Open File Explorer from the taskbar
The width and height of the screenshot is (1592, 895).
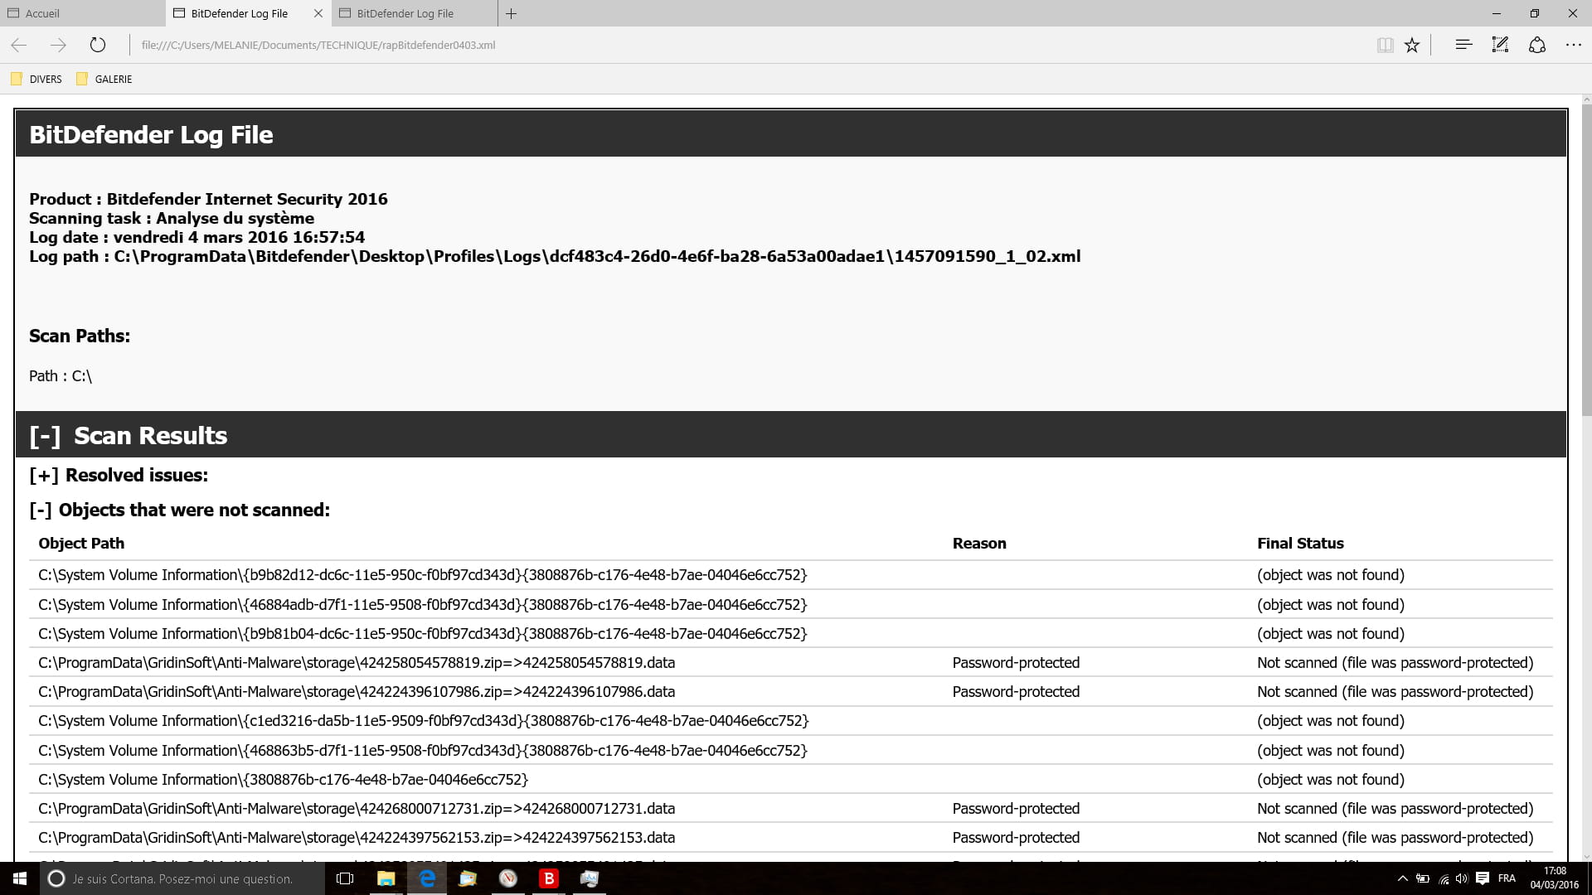point(386,878)
